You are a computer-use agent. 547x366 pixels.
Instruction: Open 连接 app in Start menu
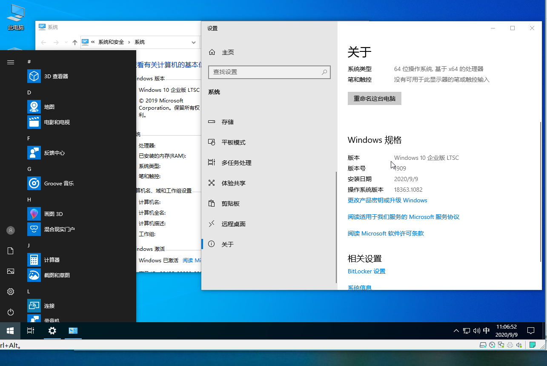click(x=81, y=306)
